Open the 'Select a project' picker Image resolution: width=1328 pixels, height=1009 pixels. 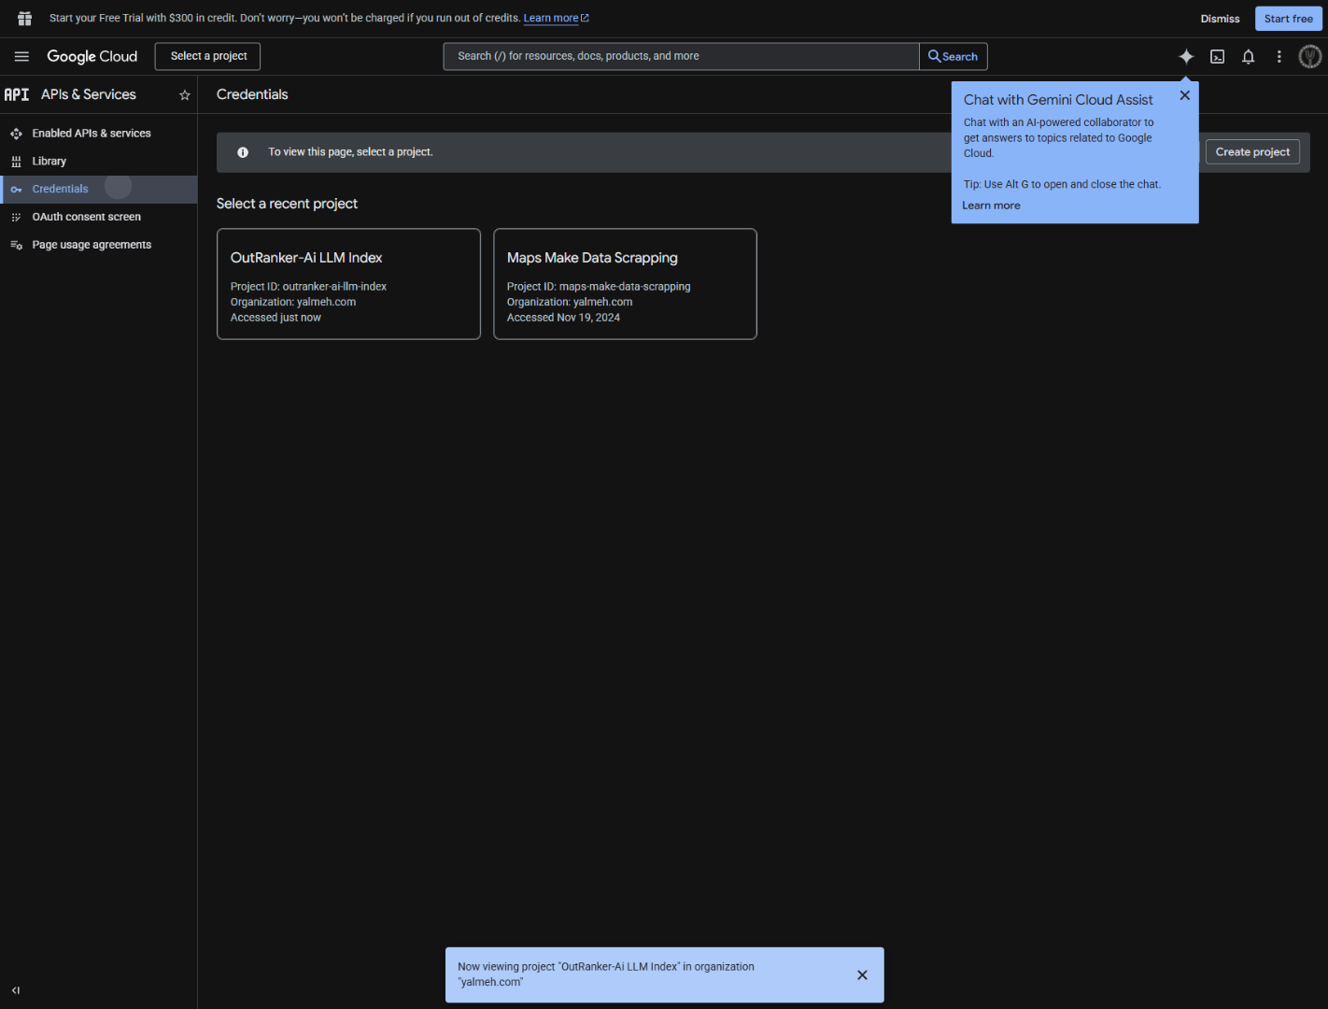[x=207, y=56]
